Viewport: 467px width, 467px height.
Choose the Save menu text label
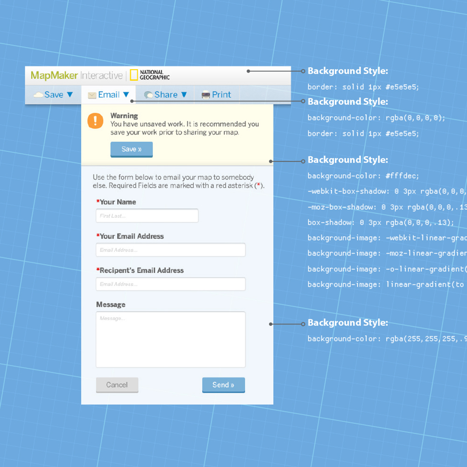(54, 95)
